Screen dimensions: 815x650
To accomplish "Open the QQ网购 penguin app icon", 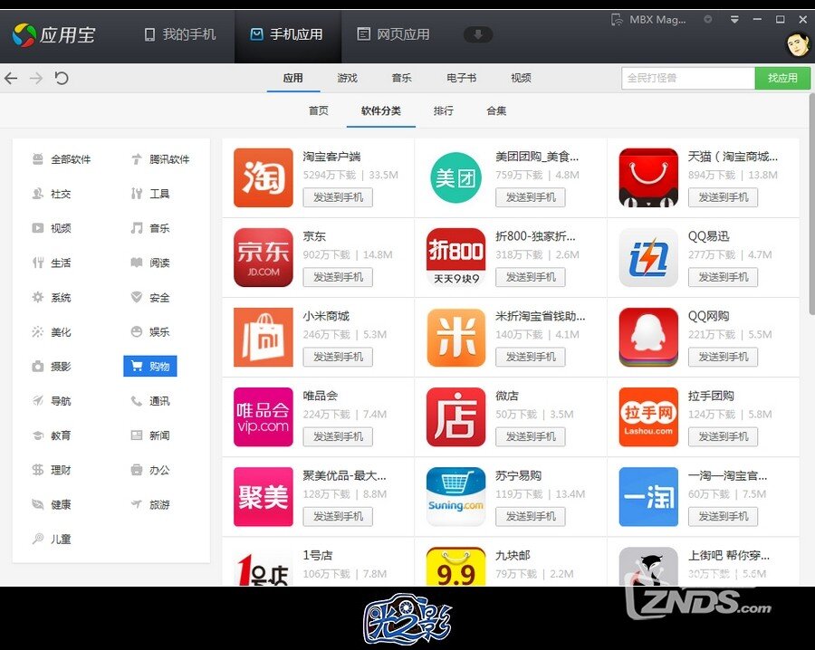I will 648,337.
